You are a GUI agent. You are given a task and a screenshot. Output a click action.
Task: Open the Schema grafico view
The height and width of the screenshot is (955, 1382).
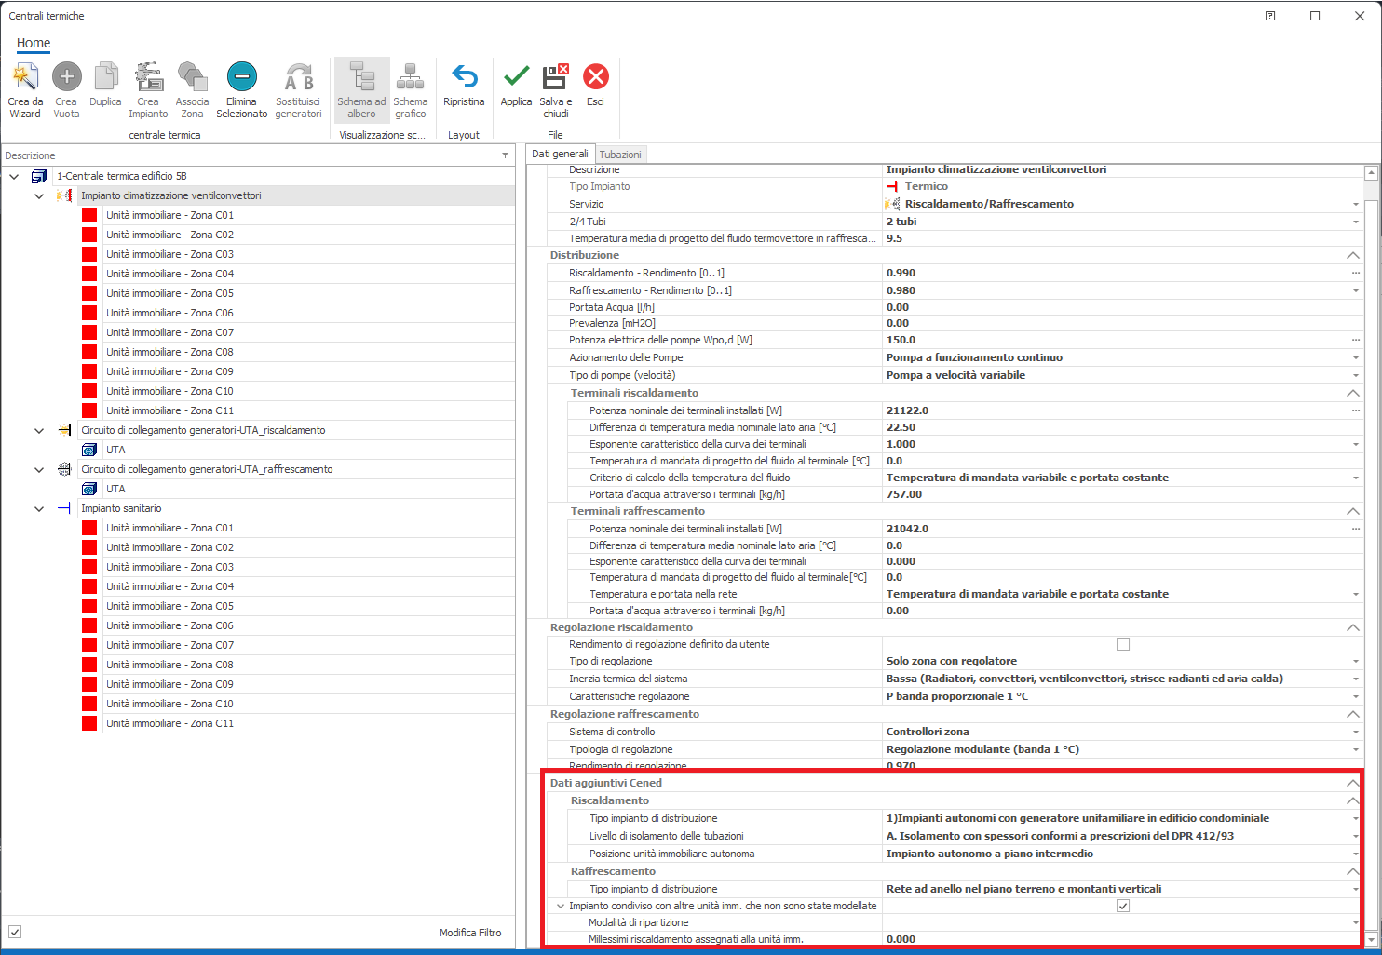(410, 77)
